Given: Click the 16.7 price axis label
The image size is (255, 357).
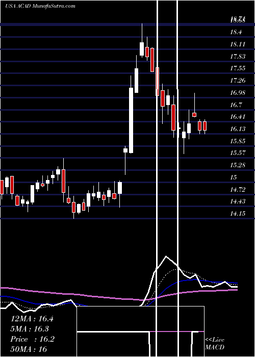Looking at the screenshot, I should 236,105.
